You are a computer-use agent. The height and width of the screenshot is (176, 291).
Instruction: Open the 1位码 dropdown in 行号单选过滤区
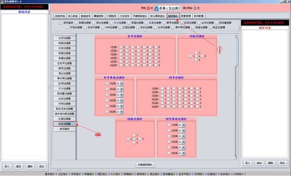120,84
